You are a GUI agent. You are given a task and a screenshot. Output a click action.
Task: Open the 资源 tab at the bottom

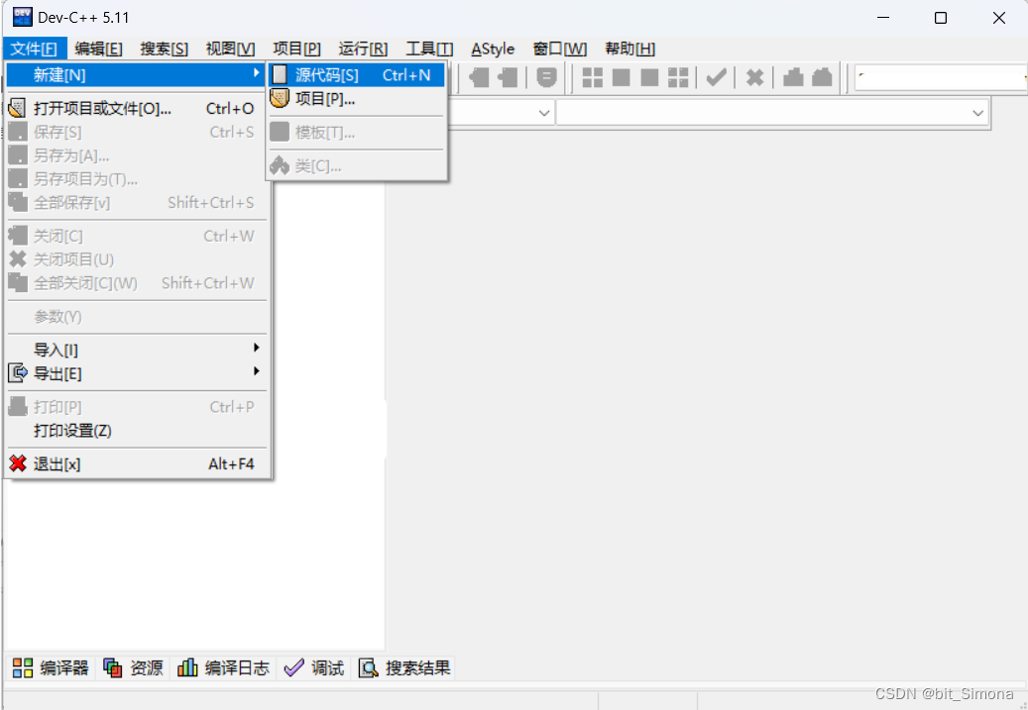click(133, 668)
